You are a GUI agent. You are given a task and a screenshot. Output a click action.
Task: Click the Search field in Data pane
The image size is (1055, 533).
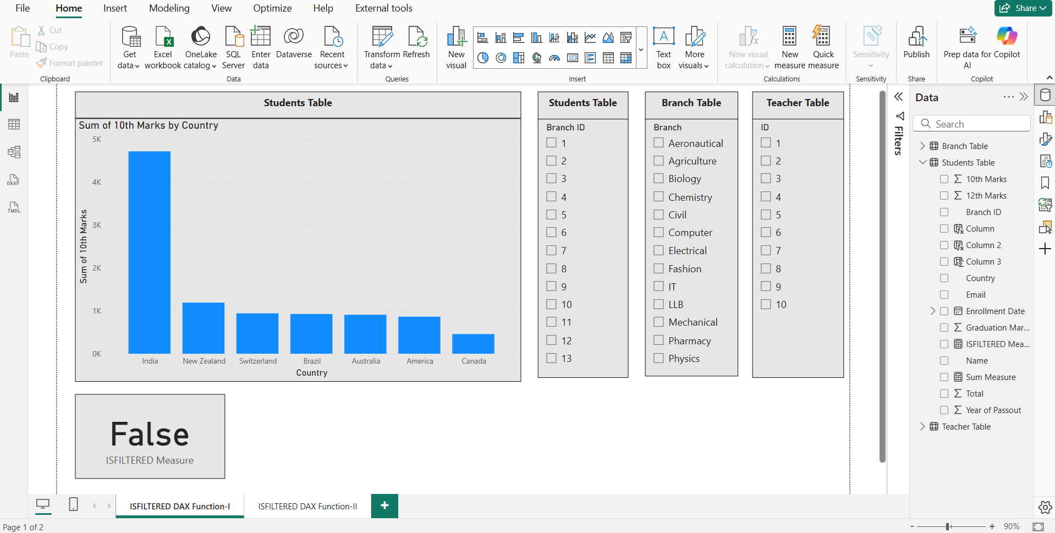pos(971,124)
